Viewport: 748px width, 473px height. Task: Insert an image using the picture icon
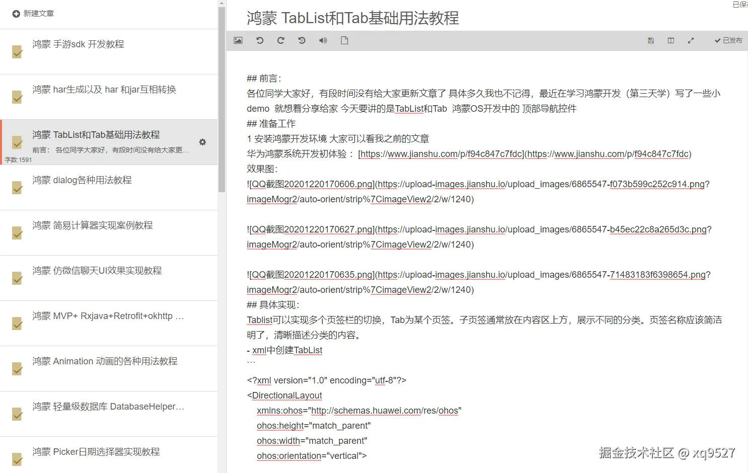pyautogui.click(x=238, y=40)
